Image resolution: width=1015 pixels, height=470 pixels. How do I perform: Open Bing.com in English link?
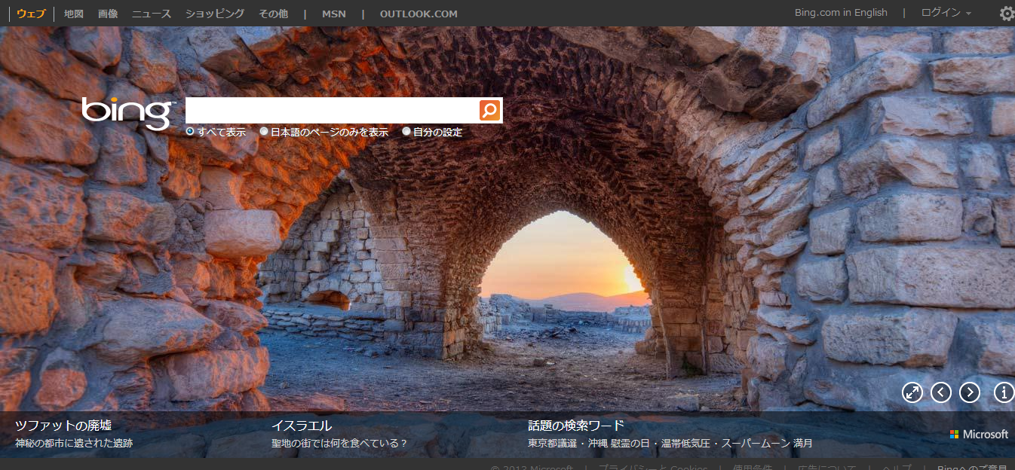pyautogui.click(x=841, y=13)
